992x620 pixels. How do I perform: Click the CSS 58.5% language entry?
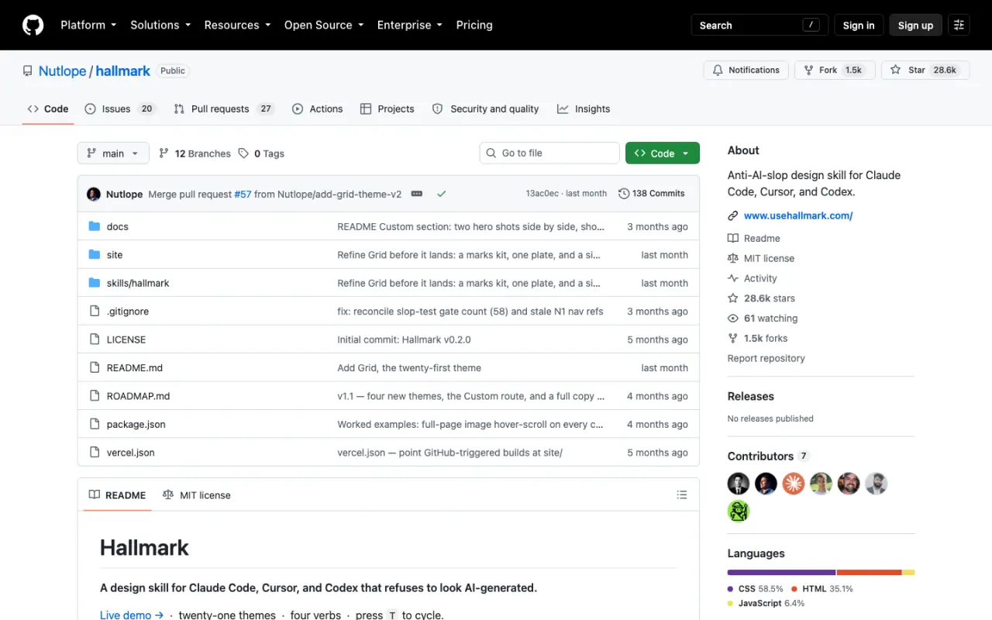pyautogui.click(x=756, y=589)
